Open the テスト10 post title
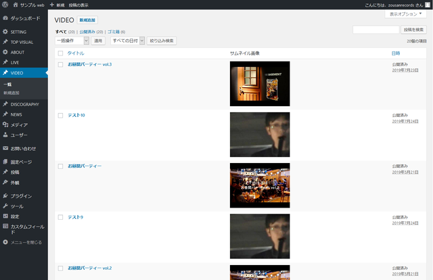The image size is (433, 280). point(76,115)
